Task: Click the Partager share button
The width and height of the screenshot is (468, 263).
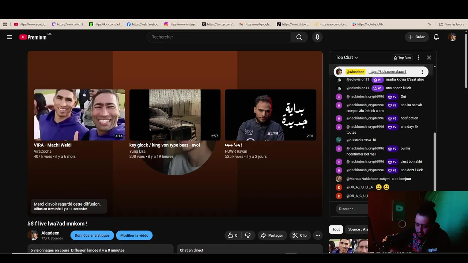Action: tap(272, 236)
